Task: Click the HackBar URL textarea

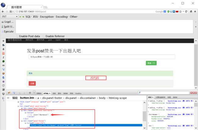Action: point(104,26)
